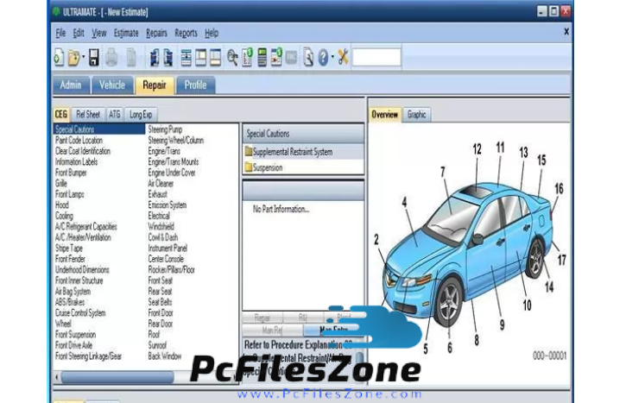Viewport: 626px width, 403px height.
Task: Select 'Air Bag System' in the list
Action: [x=73, y=291]
